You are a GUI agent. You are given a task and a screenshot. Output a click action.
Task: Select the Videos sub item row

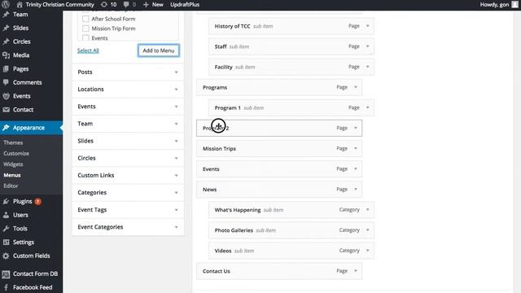coord(291,251)
